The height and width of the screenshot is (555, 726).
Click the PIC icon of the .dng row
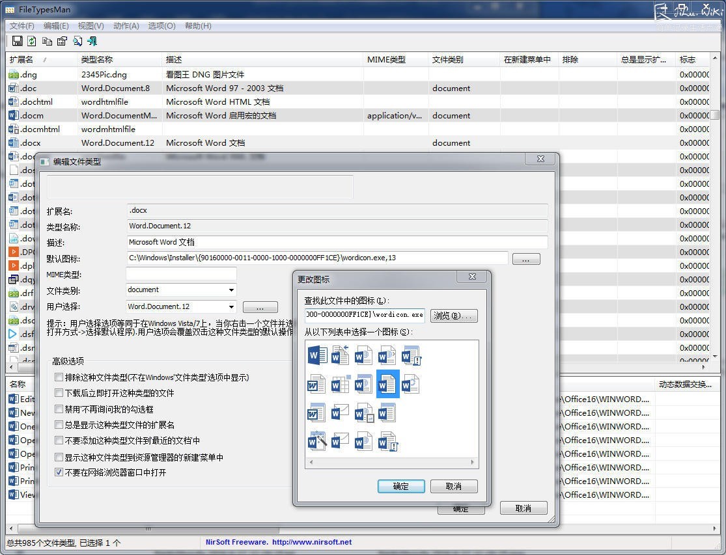14,74
